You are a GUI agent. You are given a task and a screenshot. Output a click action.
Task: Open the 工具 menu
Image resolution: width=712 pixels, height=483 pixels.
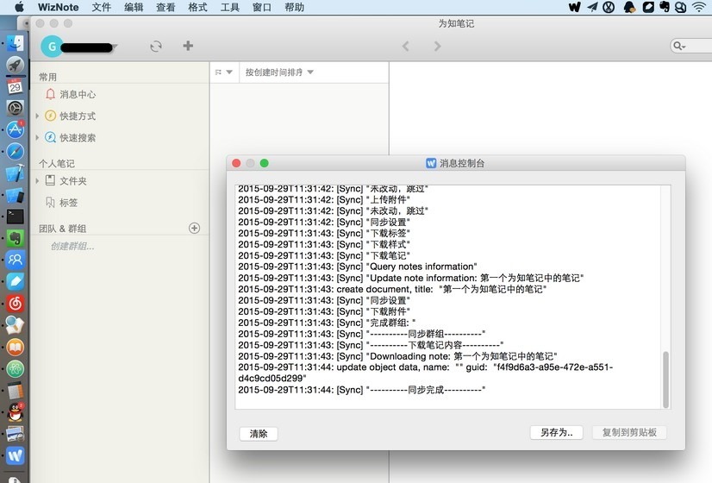click(x=230, y=7)
